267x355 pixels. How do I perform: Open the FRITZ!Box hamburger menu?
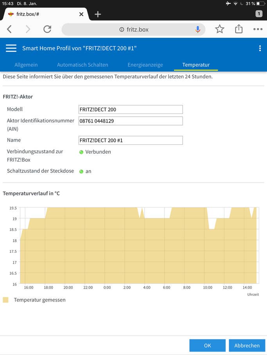[x=11, y=48]
